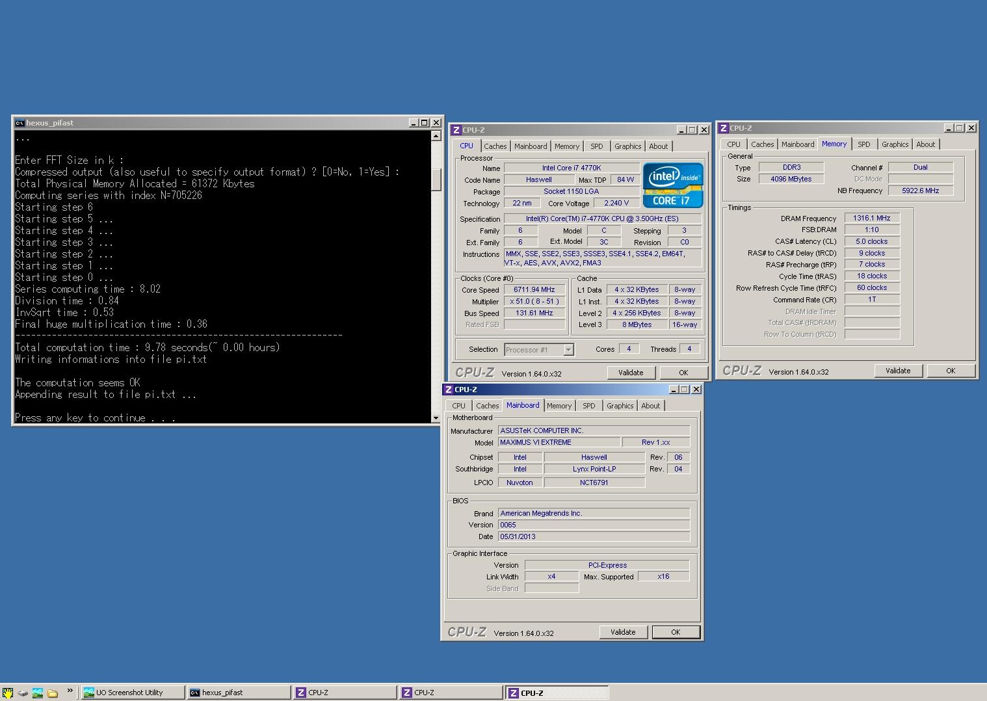
Task: Click OK in the Memory CPU-Z window
Action: coord(951,371)
